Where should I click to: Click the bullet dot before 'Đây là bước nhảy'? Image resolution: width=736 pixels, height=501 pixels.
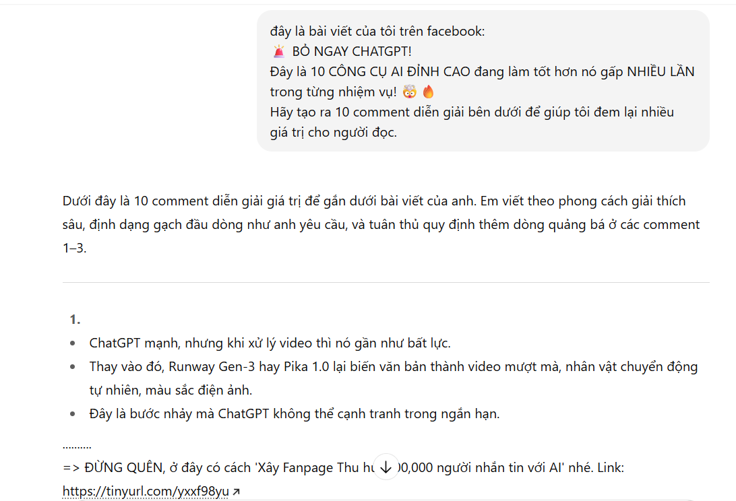click(x=72, y=413)
